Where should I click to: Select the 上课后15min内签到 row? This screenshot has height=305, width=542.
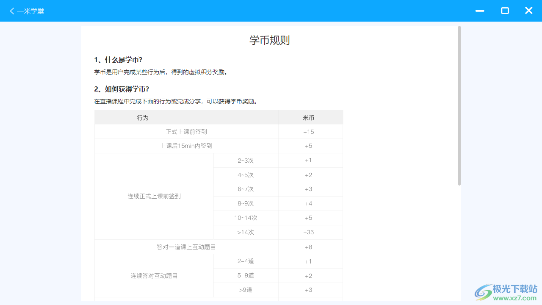(x=186, y=146)
